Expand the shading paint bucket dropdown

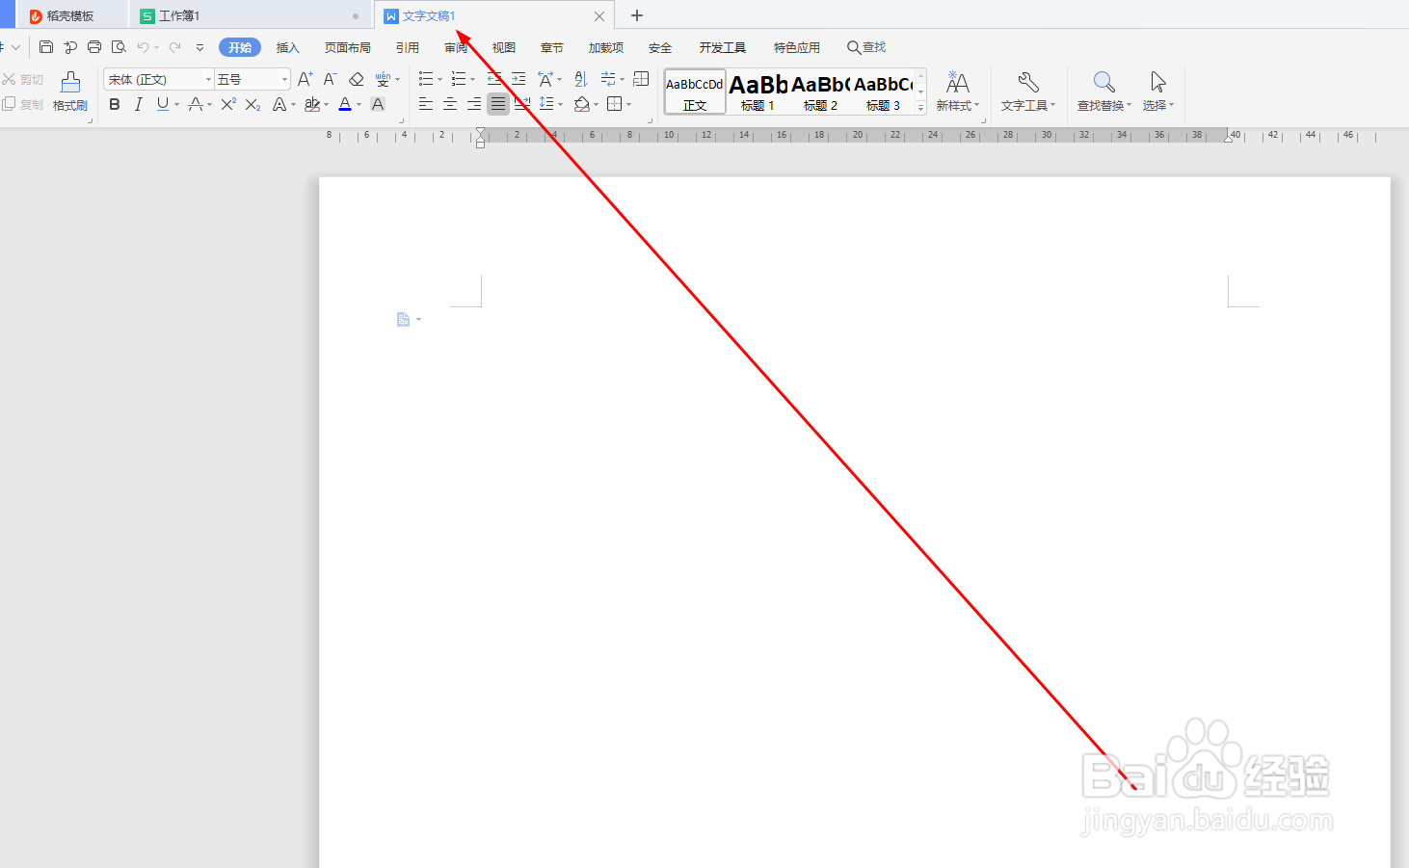597,105
